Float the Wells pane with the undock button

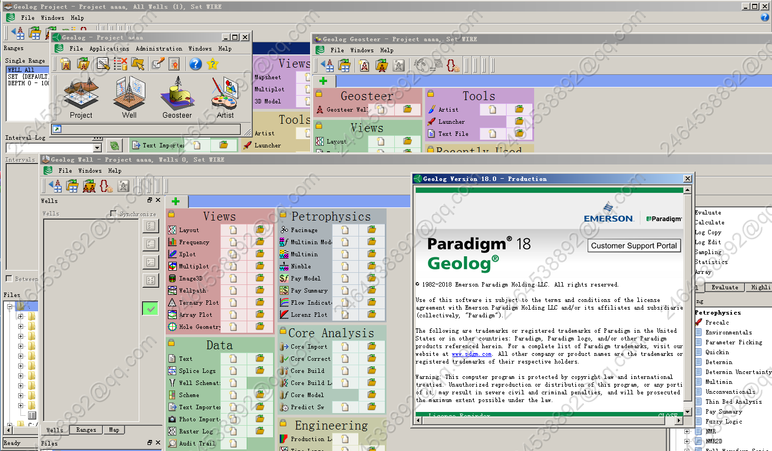coord(149,201)
